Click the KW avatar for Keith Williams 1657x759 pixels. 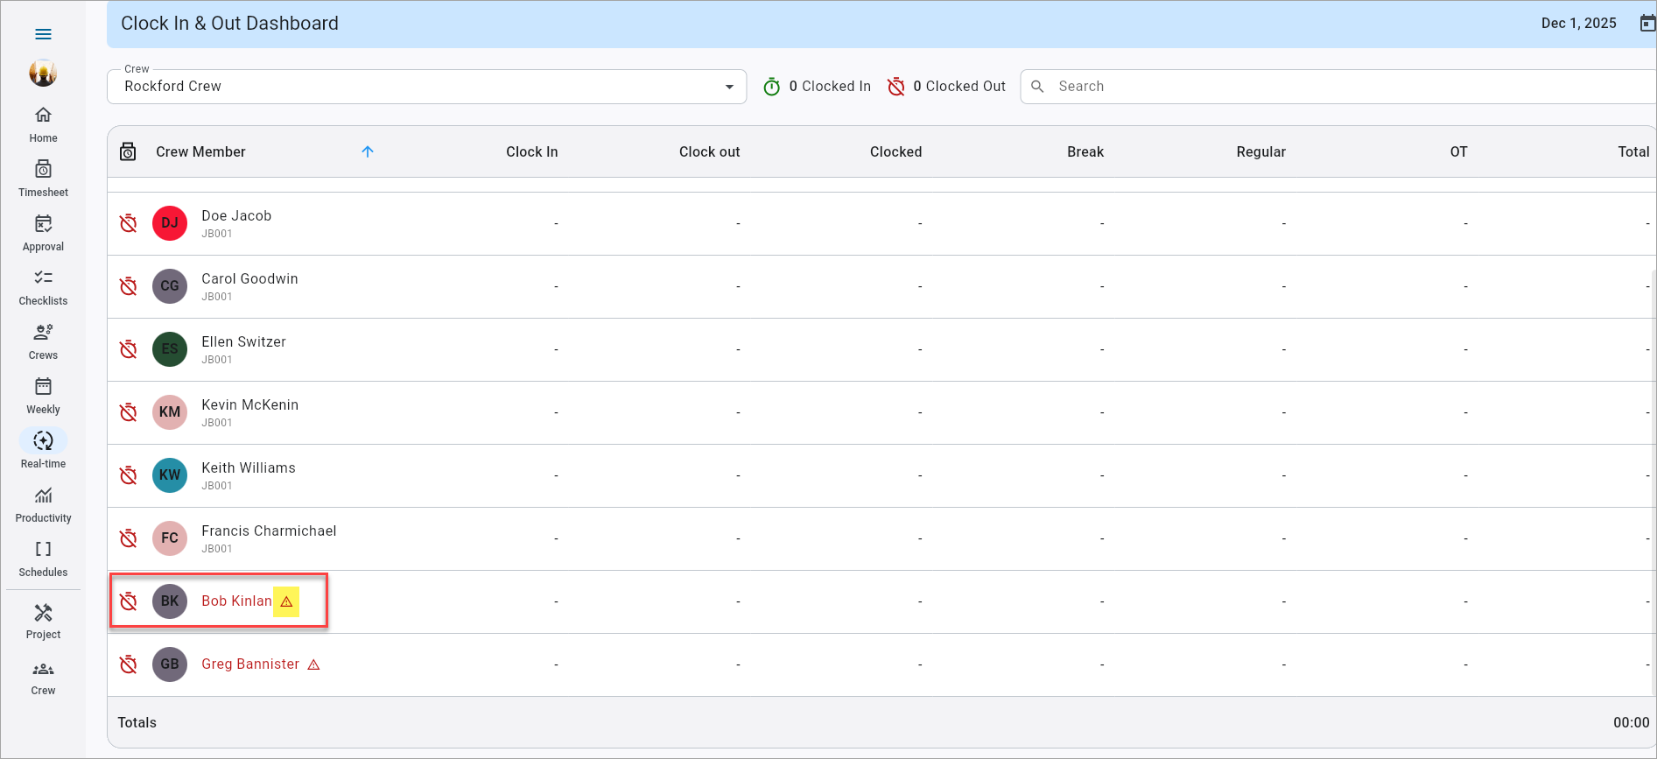coord(170,475)
